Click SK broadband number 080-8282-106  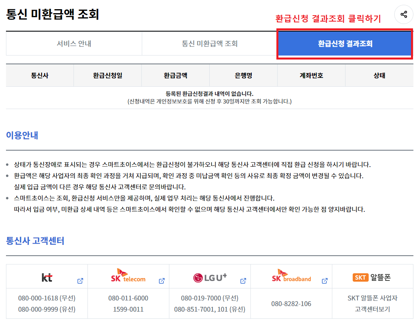[x=291, y=303]
